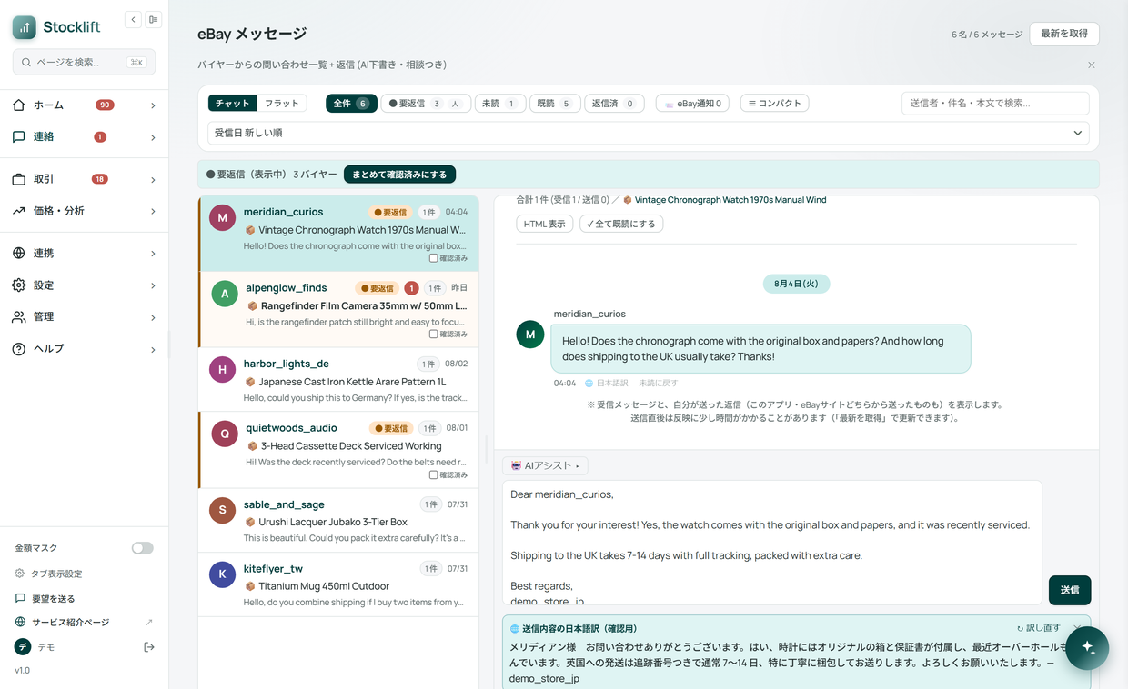Click 訳し直す retranslate link
Image resolution: width=1128 pixels, height=689 pixels.
click(1038, 628)
